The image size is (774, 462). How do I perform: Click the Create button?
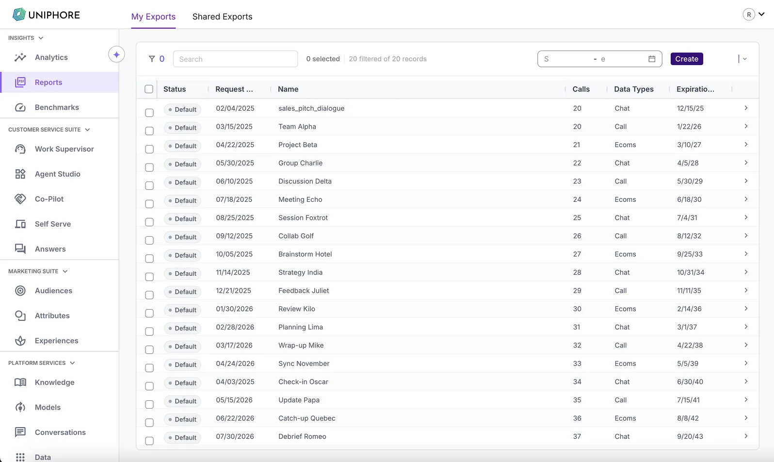[686, 59]
